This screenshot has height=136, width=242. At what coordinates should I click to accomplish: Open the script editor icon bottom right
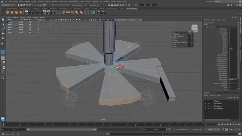(x=240, y=134)
